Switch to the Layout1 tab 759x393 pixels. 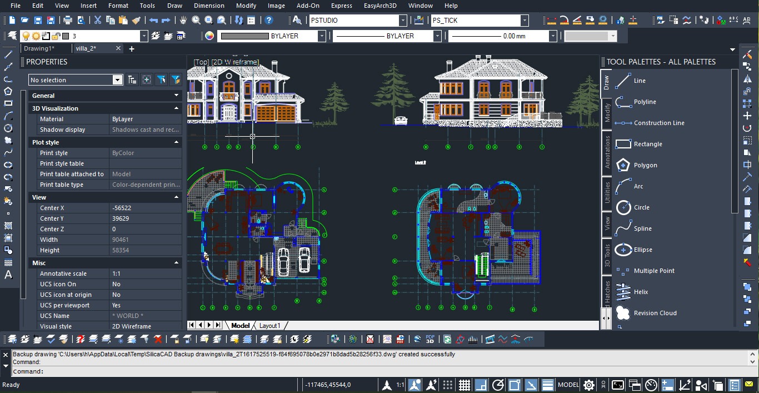(269, 325)
